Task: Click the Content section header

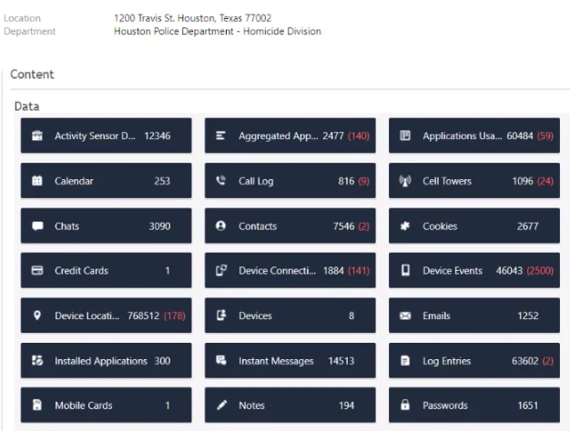Action: 33,75
